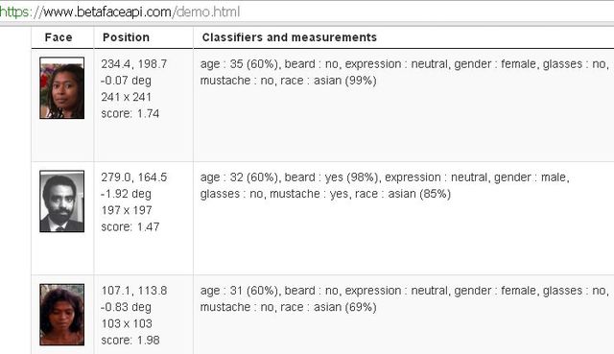Viewport: 614px width, 354px height.
Task: Select the beard : yes (98%) text
Action: [331, 177]
